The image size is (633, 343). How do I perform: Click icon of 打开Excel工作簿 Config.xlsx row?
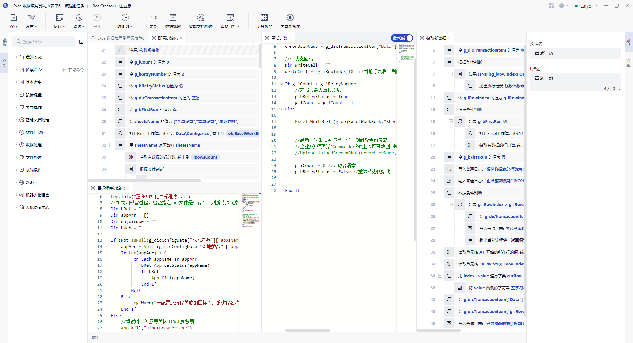pos(120,133)
